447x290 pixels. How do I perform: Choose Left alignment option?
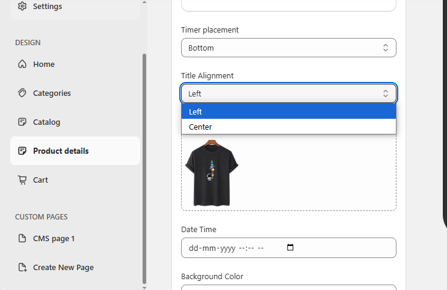289,112
